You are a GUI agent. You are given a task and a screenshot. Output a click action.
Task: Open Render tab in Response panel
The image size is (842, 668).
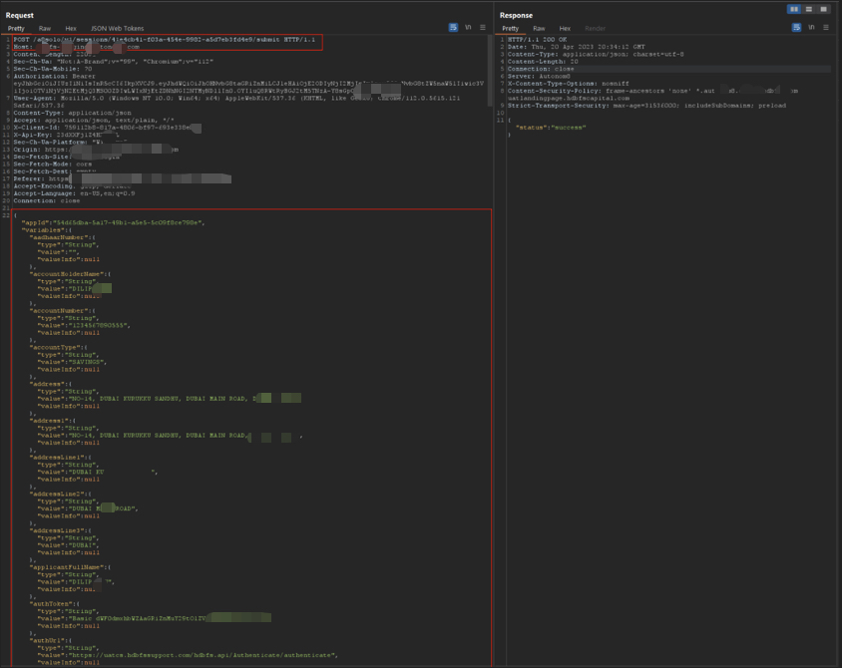[595, 29]
